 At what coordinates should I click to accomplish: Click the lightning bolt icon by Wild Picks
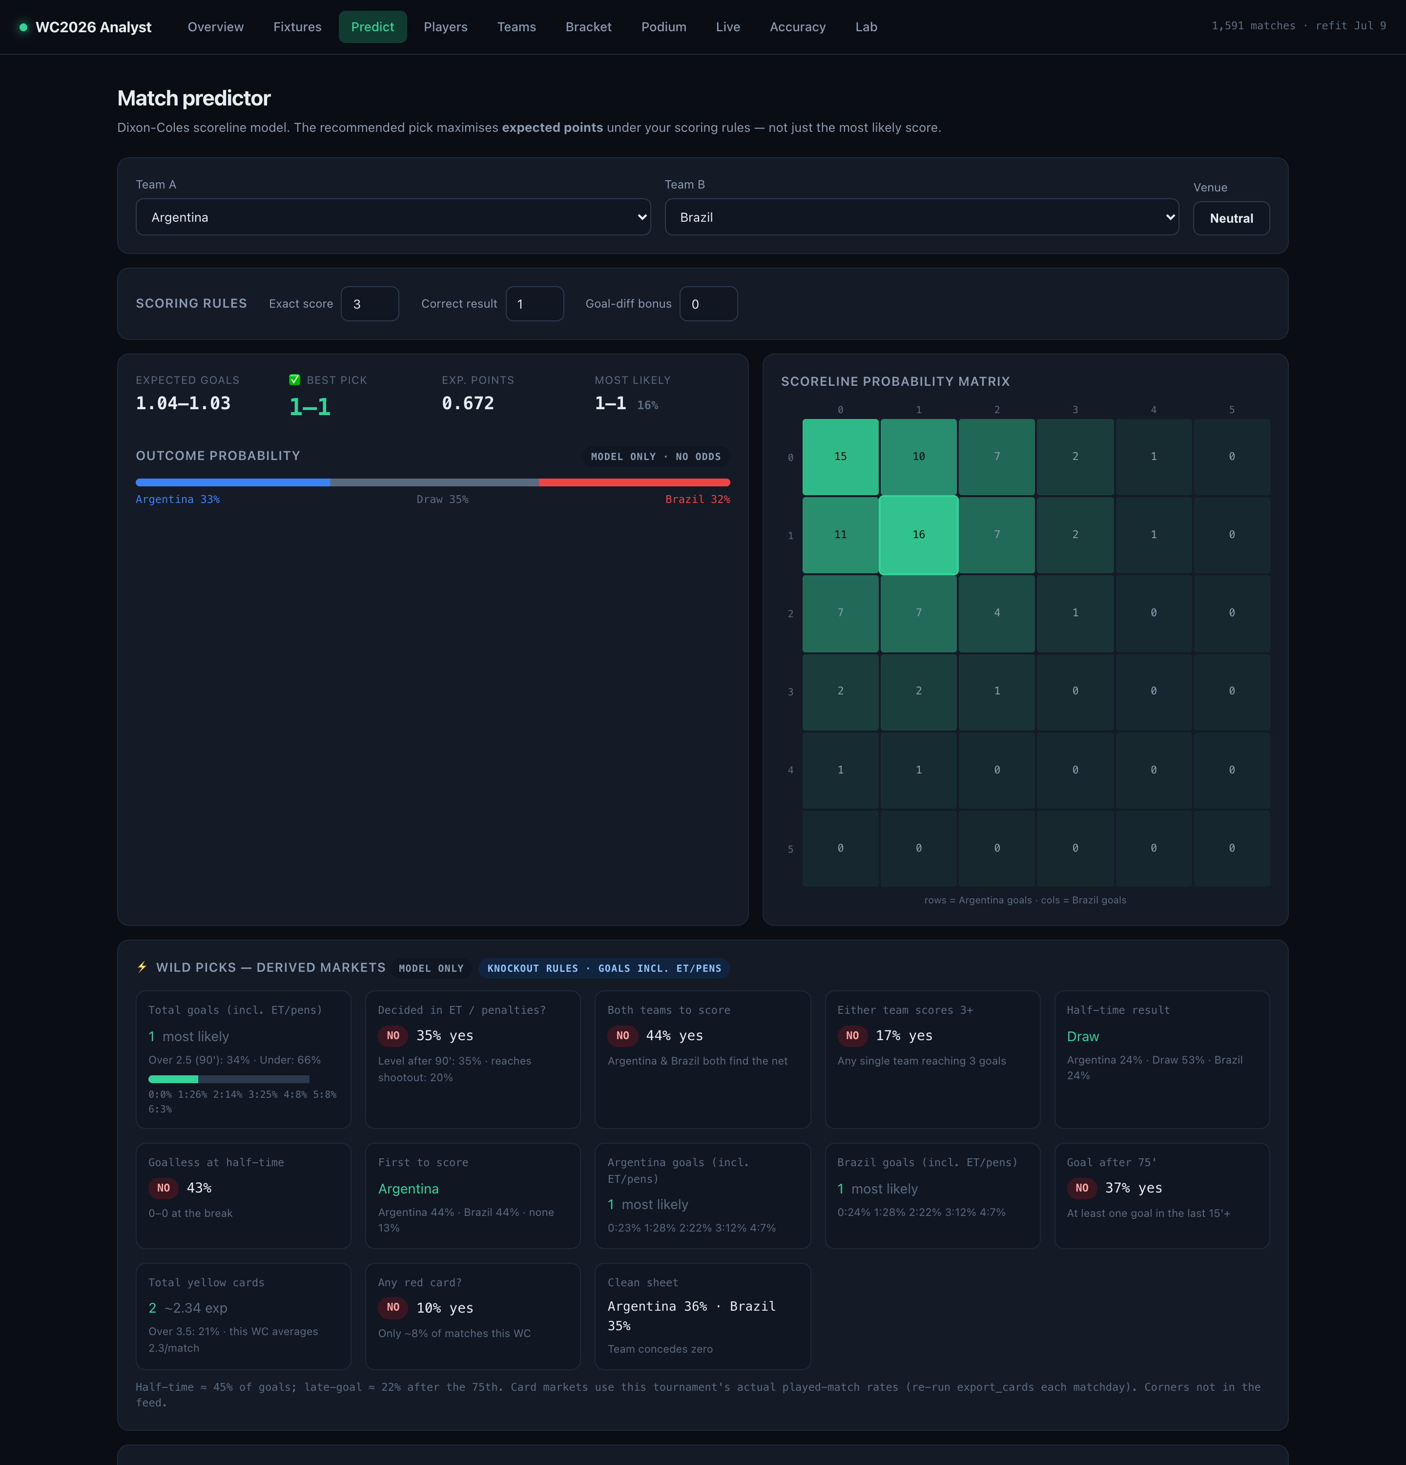[142, 966]
